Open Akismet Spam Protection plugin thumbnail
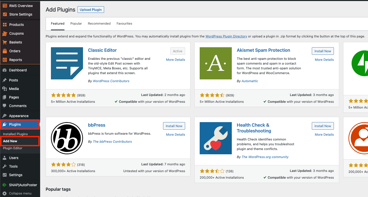This screenshot has width=368, height=197. pos(216,63)
